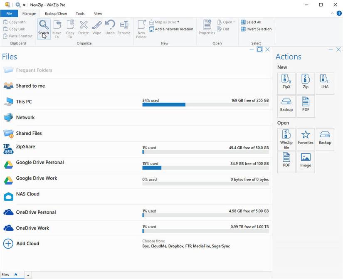The width and height of the screenshot is (343, 279).
Task: Open the Frequent Folders row
Action: pos(136,70)
